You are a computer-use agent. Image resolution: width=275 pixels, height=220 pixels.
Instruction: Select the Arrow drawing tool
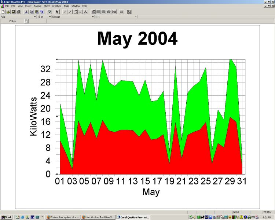click(70, 12)
